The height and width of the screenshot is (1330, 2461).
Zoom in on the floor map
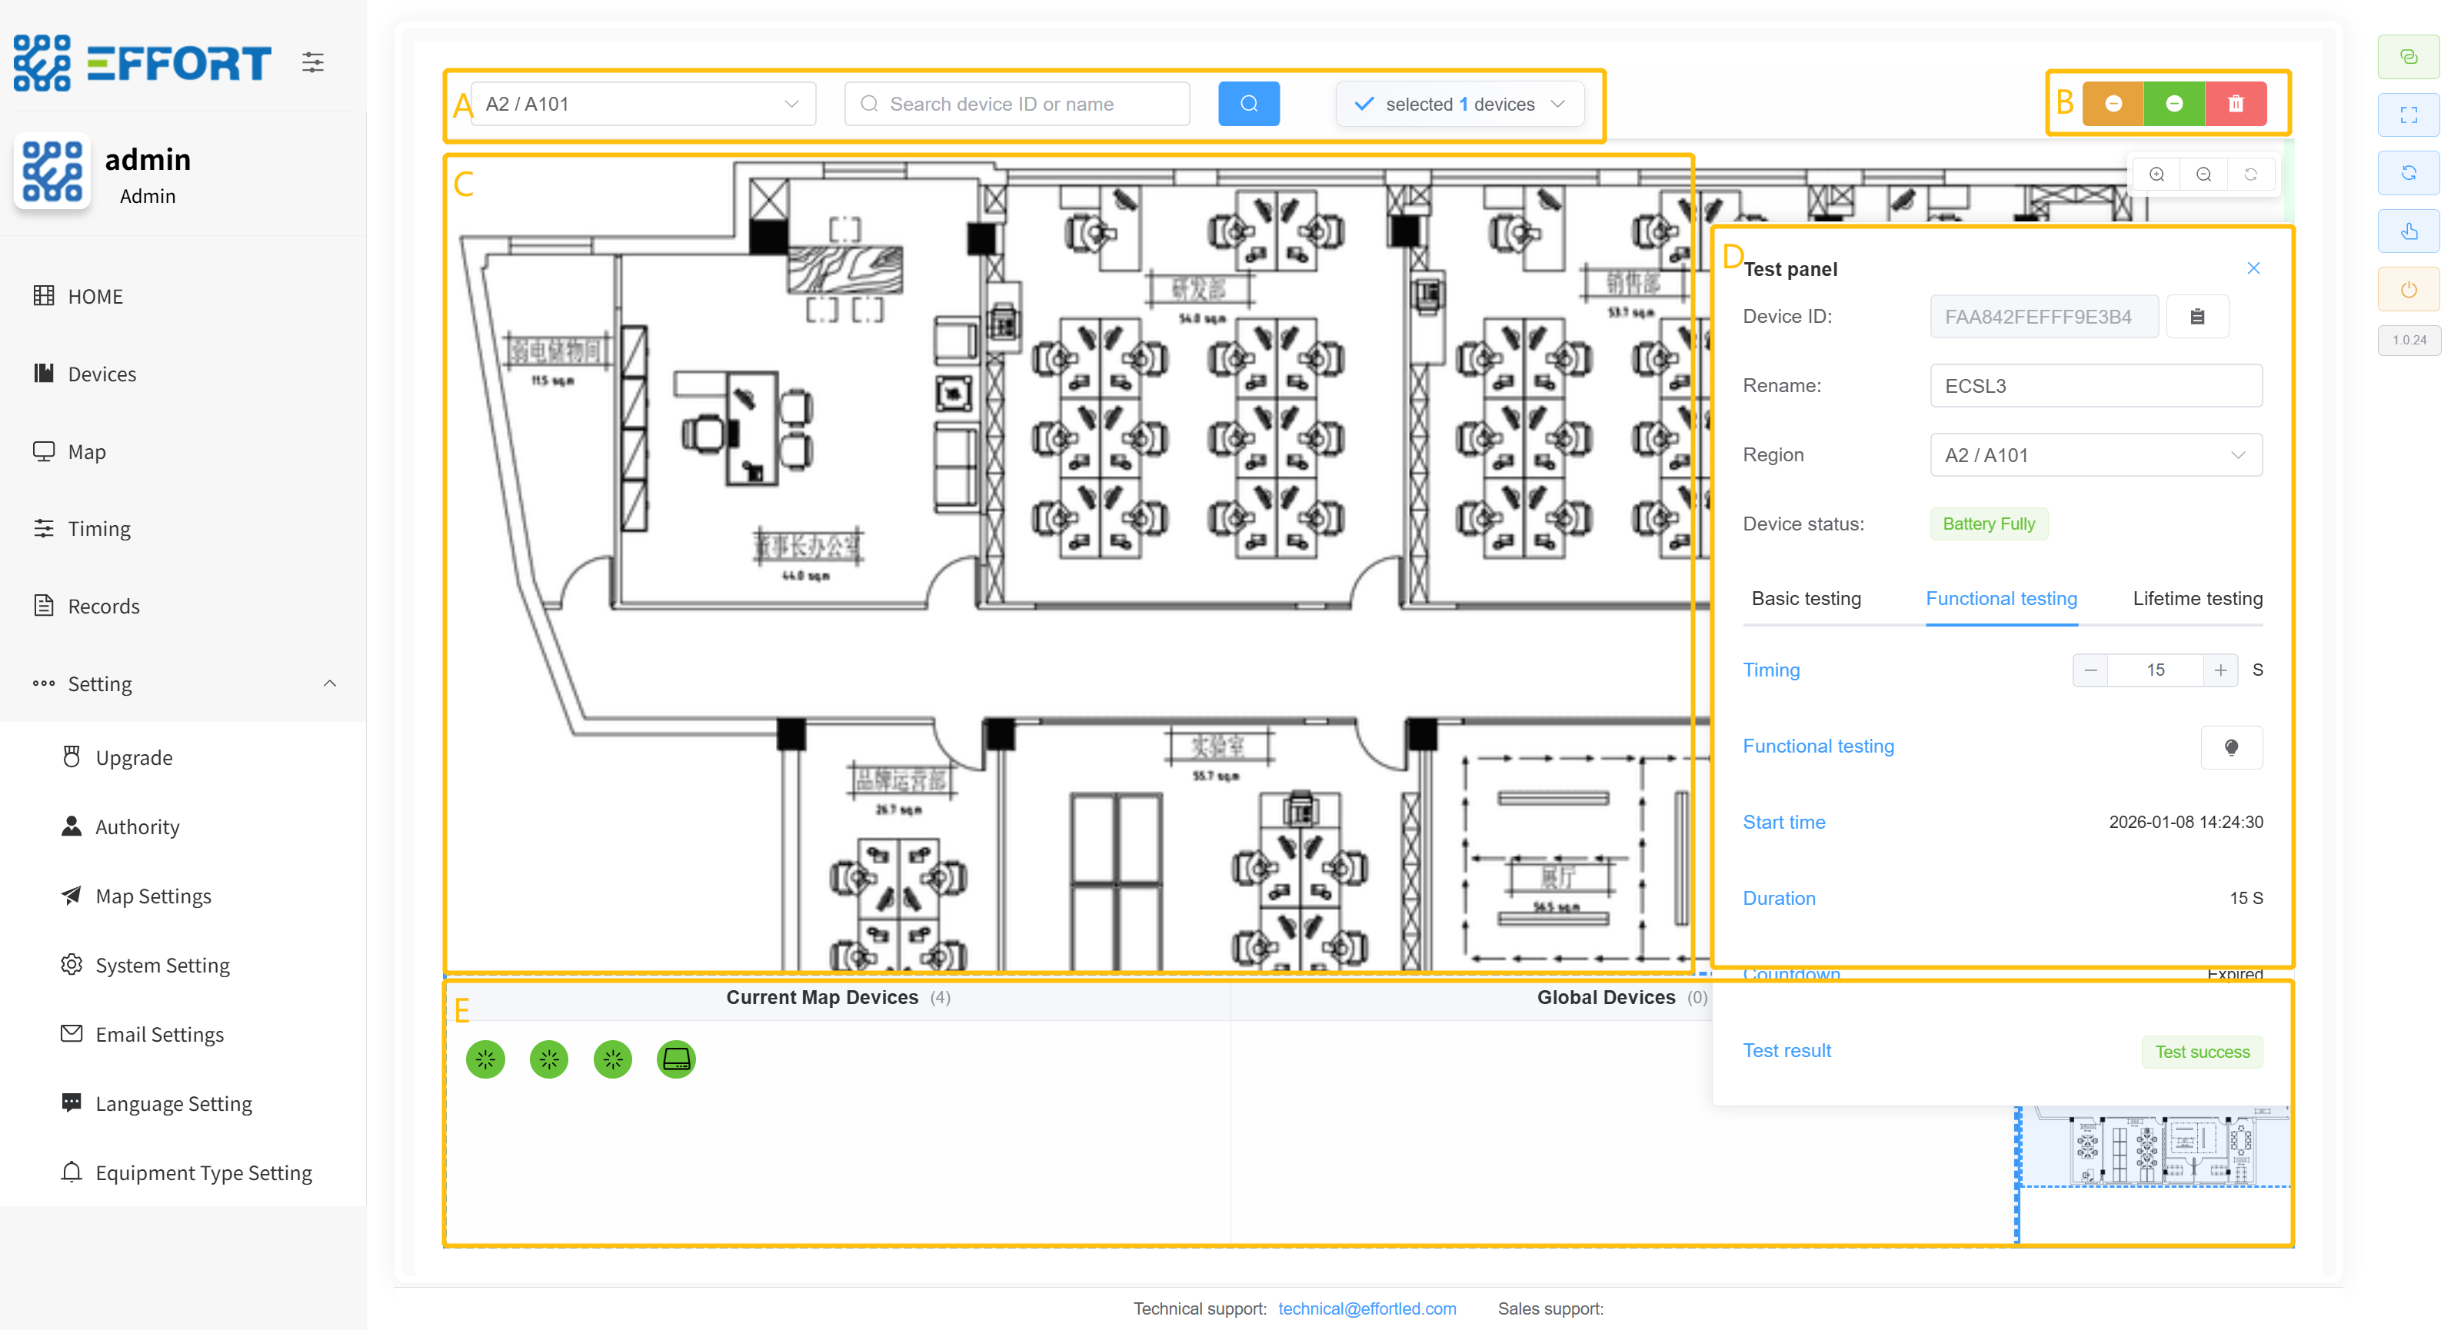coord(2156,175)
